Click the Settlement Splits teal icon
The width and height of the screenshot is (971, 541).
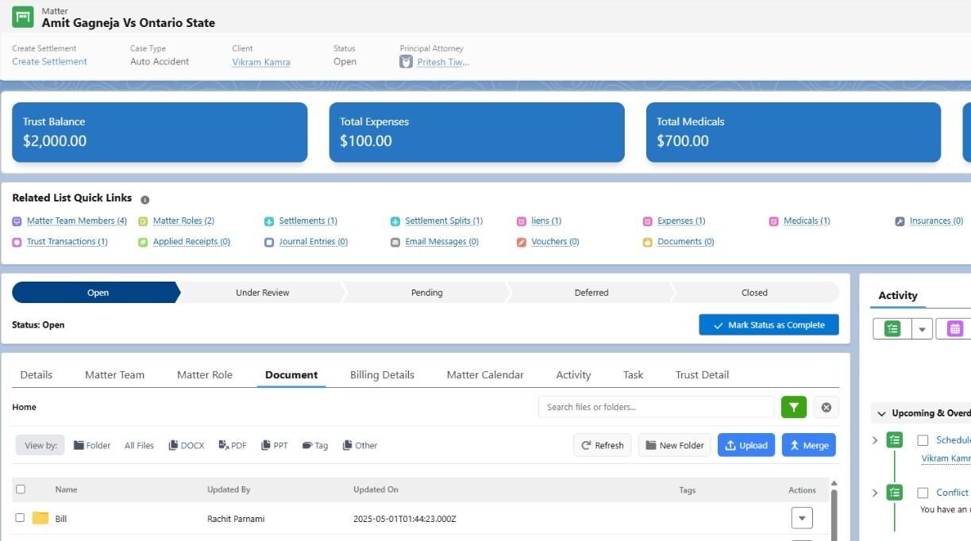tap(395, 221)
